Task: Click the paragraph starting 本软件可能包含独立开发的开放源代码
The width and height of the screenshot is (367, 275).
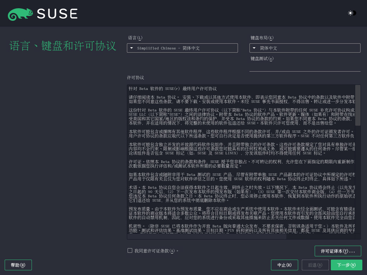Action: tap(242, 149)
